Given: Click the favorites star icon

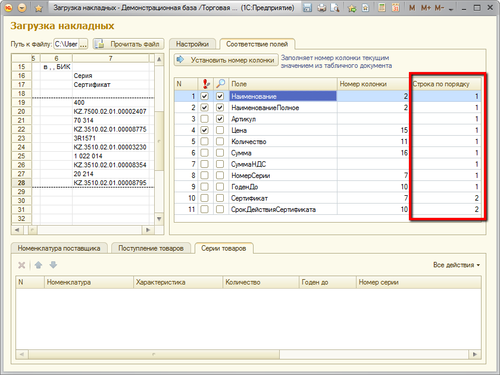Looking at the screenshot, I should 39,8.
